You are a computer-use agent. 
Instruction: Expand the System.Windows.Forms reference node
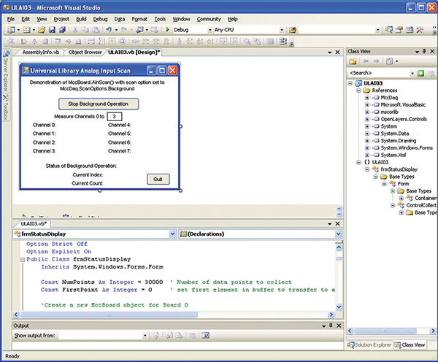[x=366, y=147]
